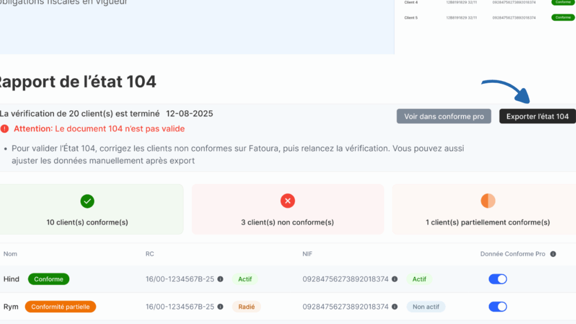Viewport: 576px width, 324px height.
Task: Toggle Donnée Conforme Pro switch for Rym
Action: click(498, 307)
